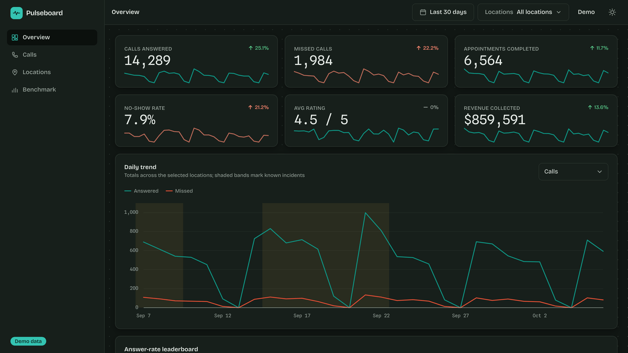Open the Last 30 days date picker
The image size is (628, 353).
[443, 12]
